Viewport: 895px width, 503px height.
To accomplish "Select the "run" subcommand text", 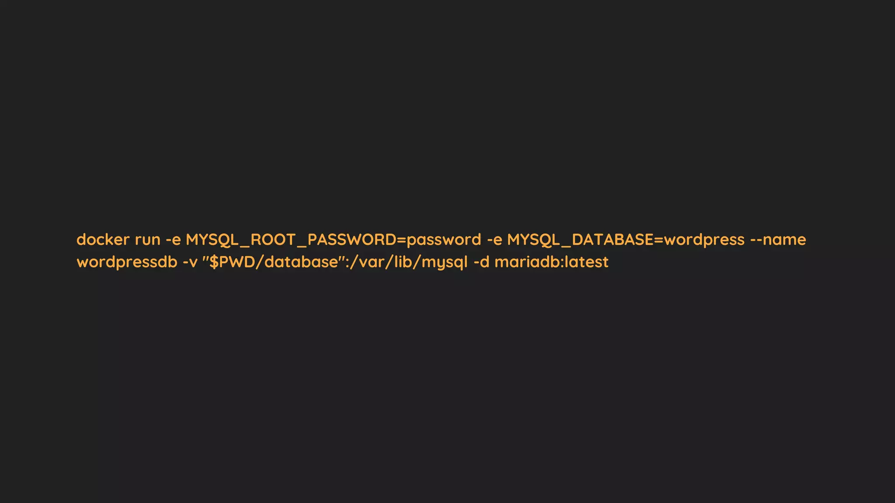I will pyautogui.click(x=148, y=240).
